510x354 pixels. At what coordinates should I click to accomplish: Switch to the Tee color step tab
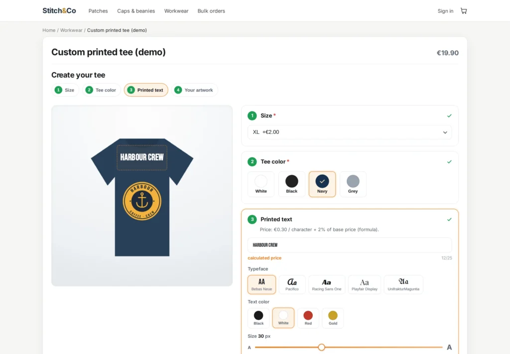point(102,90)
